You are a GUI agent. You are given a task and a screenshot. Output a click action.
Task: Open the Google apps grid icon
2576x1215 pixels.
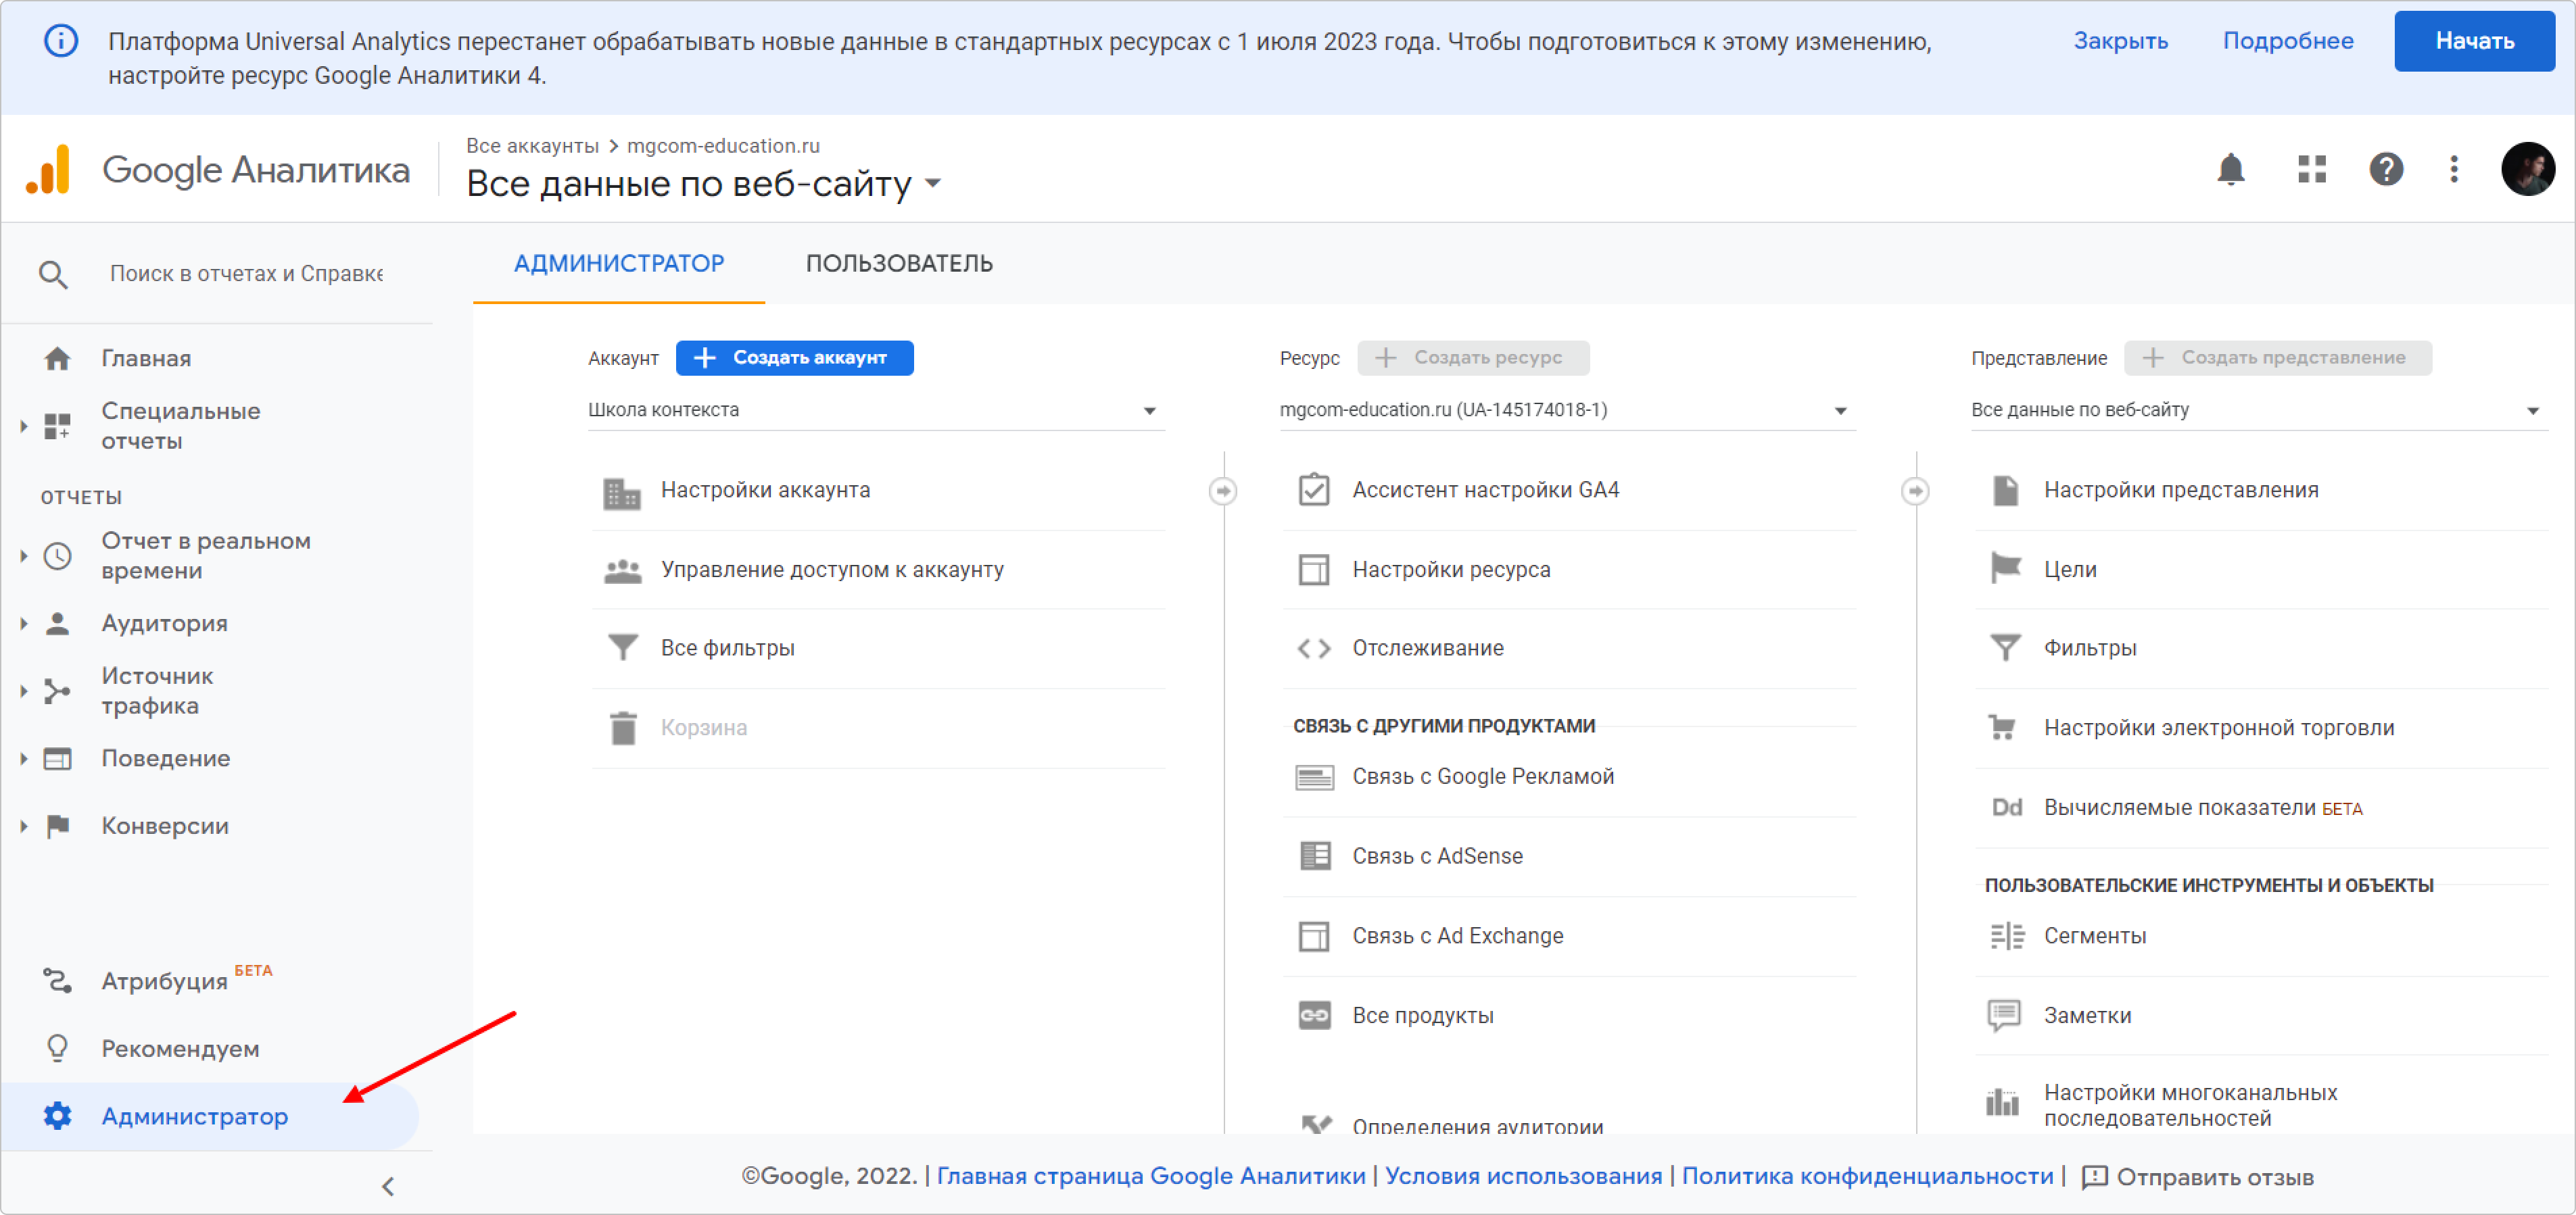[2311, 170]
